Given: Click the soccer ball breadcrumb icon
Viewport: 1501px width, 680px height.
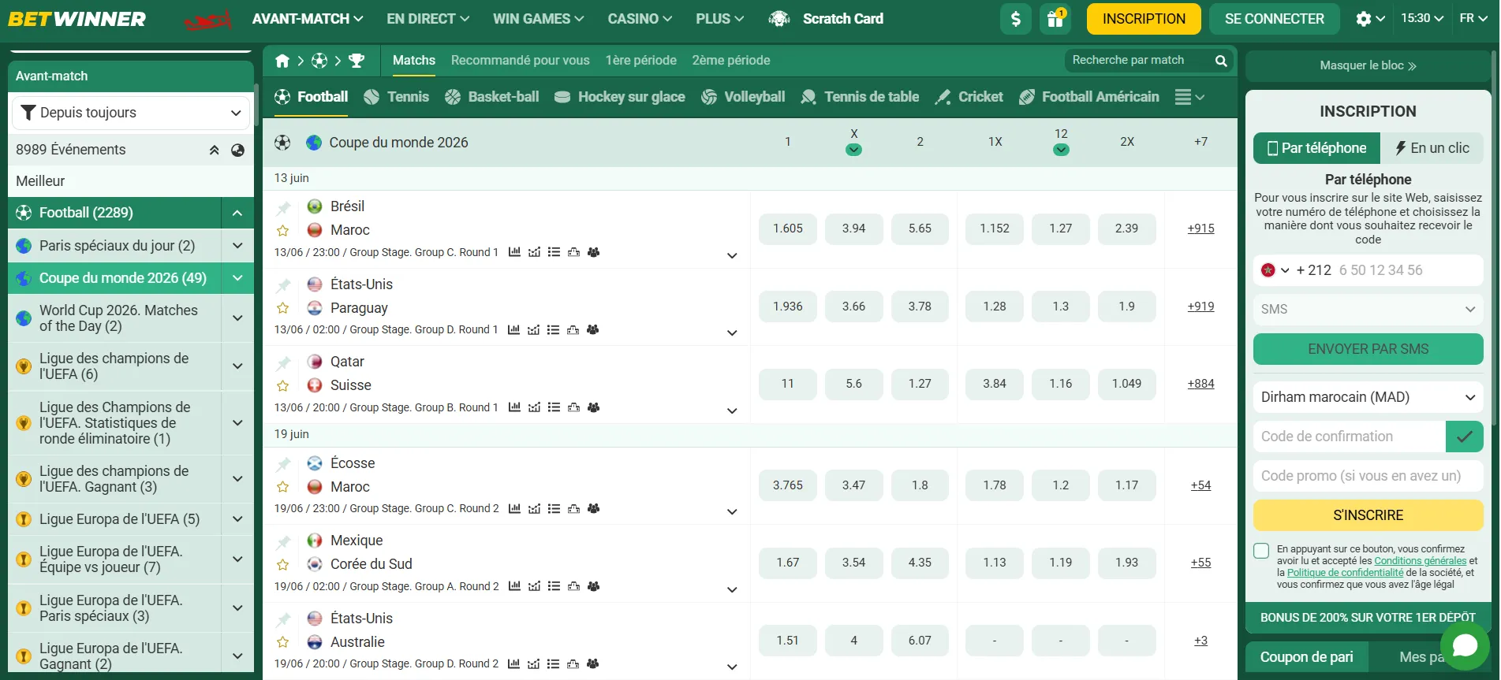Looking at the screenshot, I should (319, 61).
